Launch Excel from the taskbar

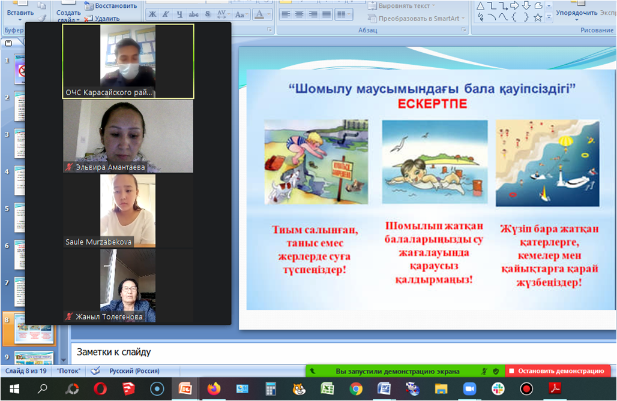tap(327, 388)
